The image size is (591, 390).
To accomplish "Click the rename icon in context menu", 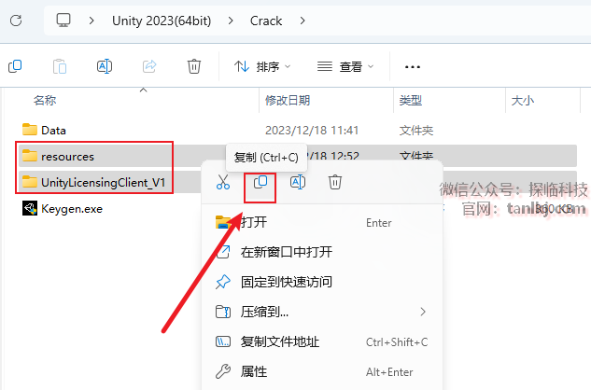I will tap(298, 182).
